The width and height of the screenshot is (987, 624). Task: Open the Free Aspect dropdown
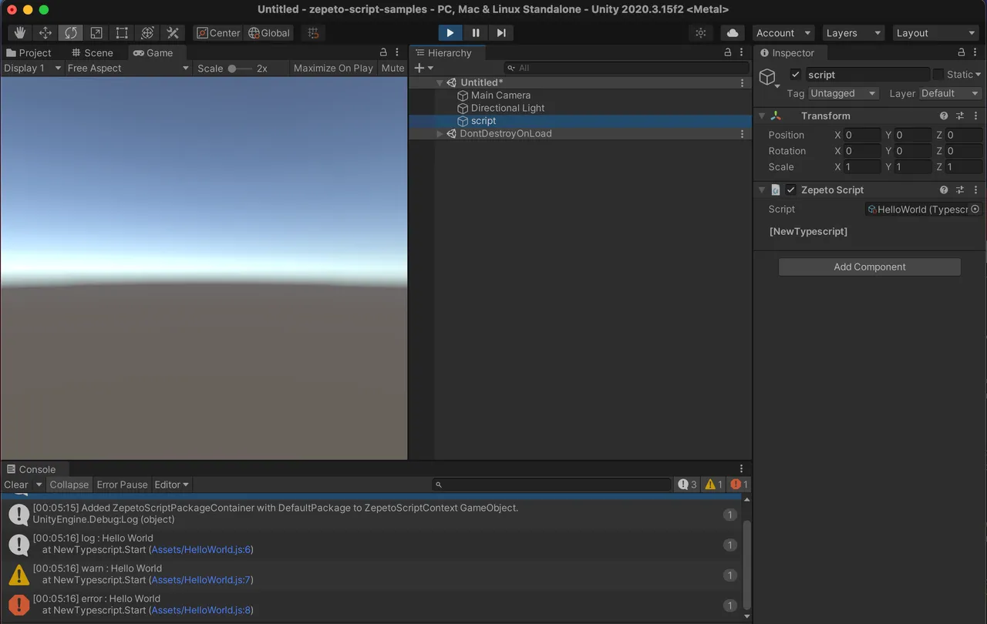(x=127, y=68)
